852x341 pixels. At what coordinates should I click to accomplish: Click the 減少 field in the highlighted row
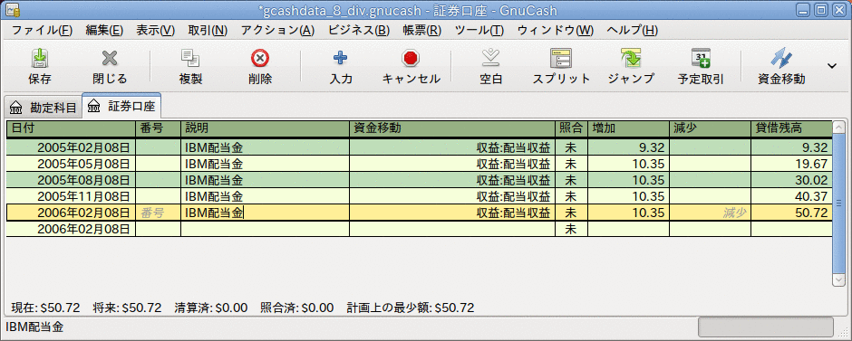point(711,213)
